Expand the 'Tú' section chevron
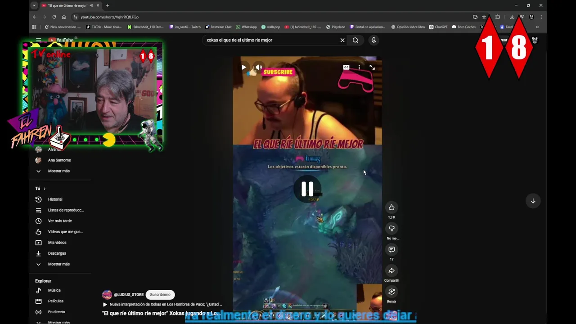The height and width of the screenshot is (324, 576). (x=44, y=189)
